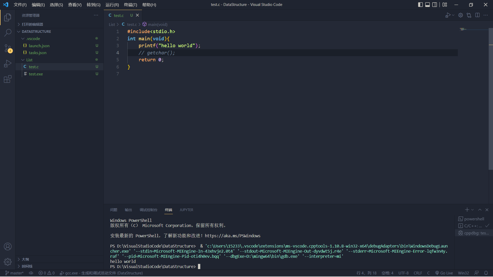Open the Search view in activity bar
Screen dimensions: 493x277
pyautogui.click(x=8, y=33)
